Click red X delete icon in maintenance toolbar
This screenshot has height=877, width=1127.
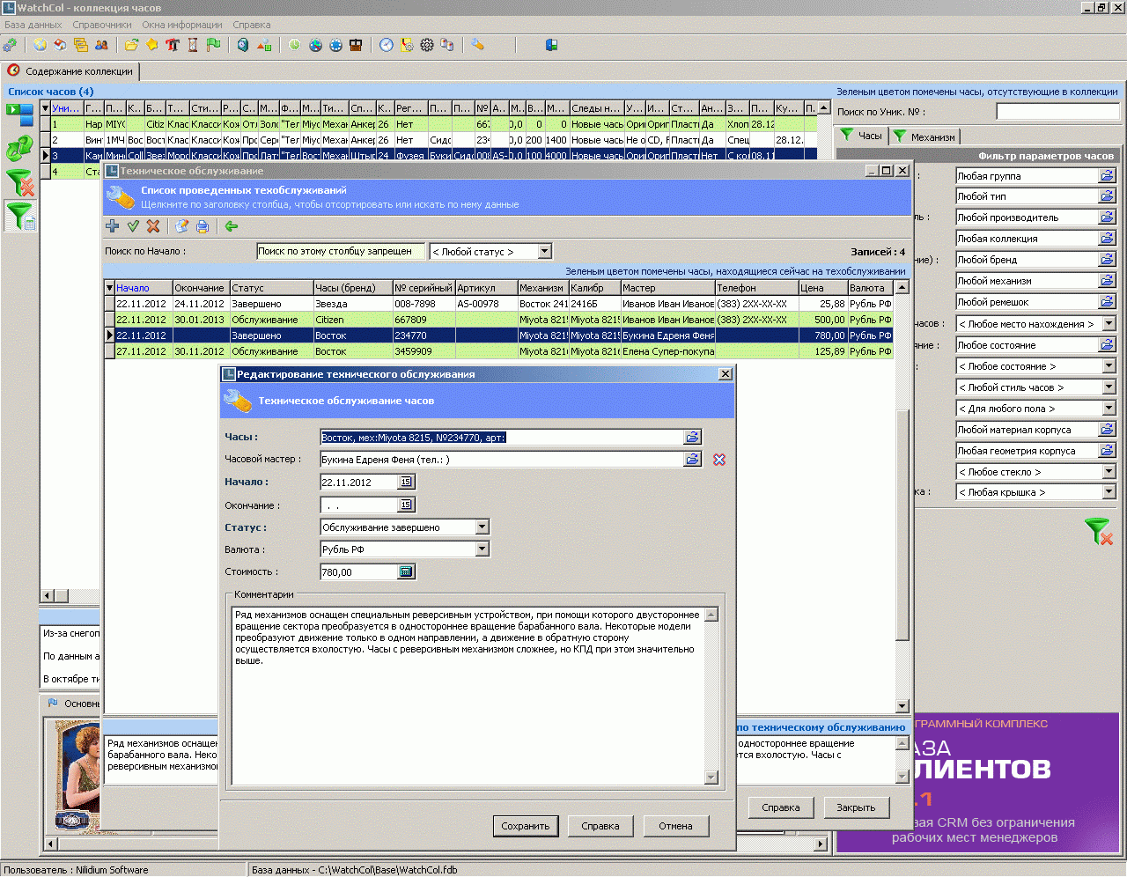click(x=153, y=226)
